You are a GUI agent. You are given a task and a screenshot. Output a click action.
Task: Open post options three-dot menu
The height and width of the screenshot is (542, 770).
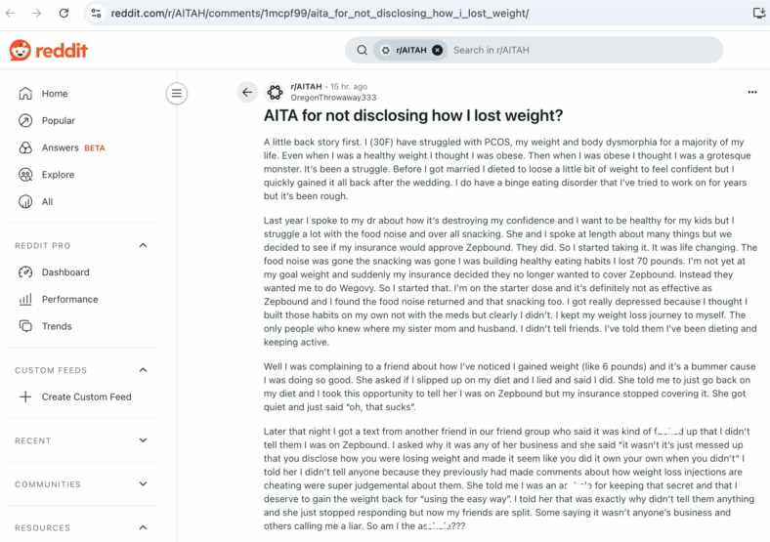click(x=751, y=92)
